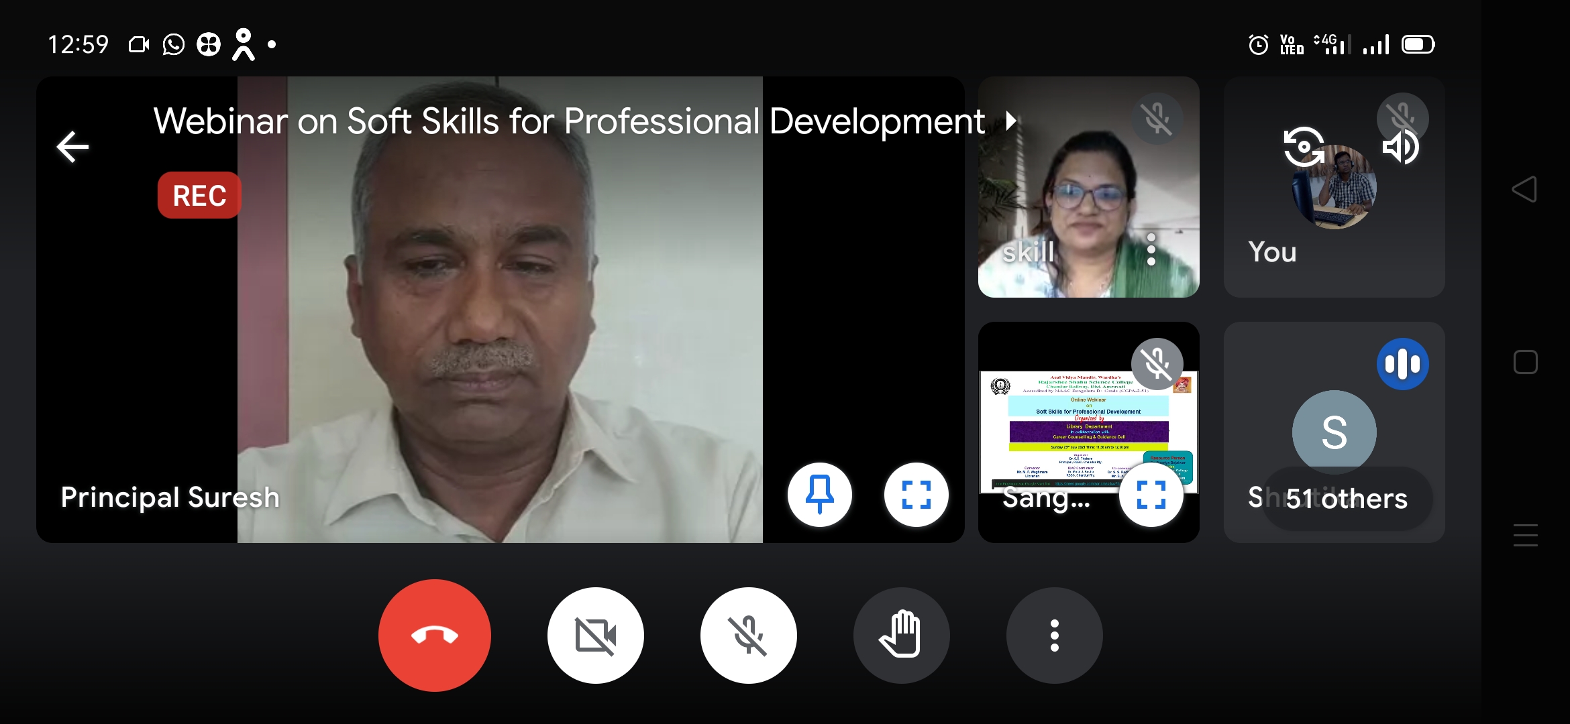Open the three-dot more options menu
Viewport: 1570px width, 724px height.
point(1054,635)
